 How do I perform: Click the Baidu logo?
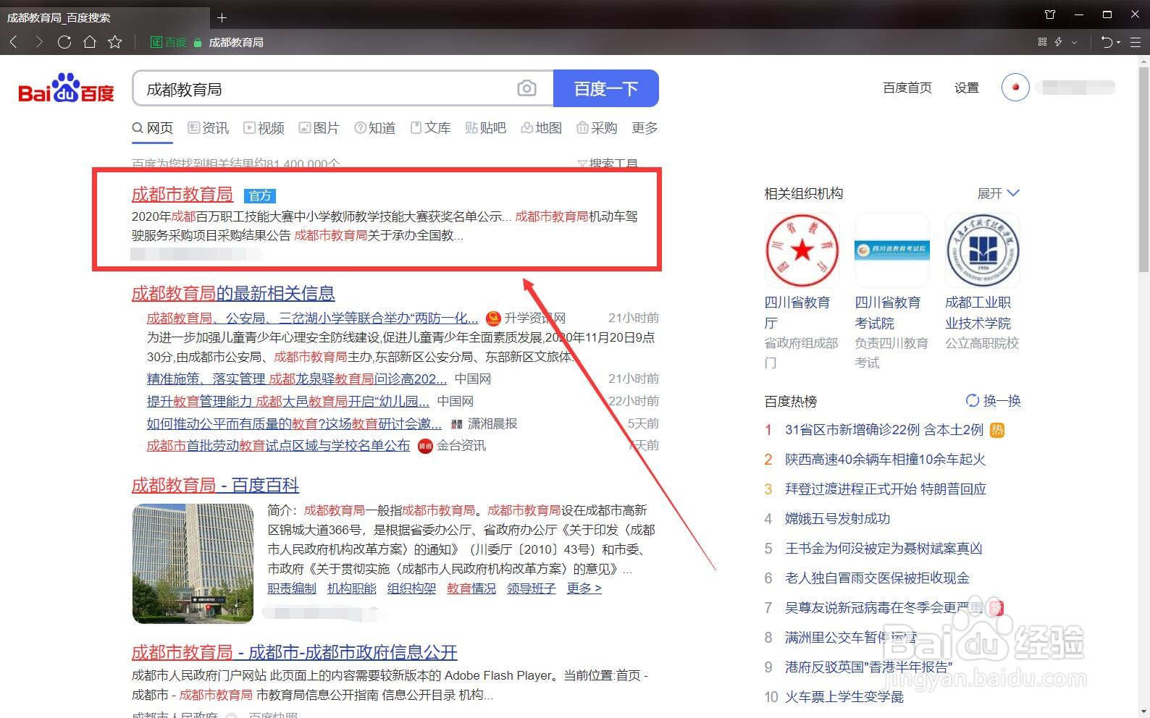coord(66,88)
